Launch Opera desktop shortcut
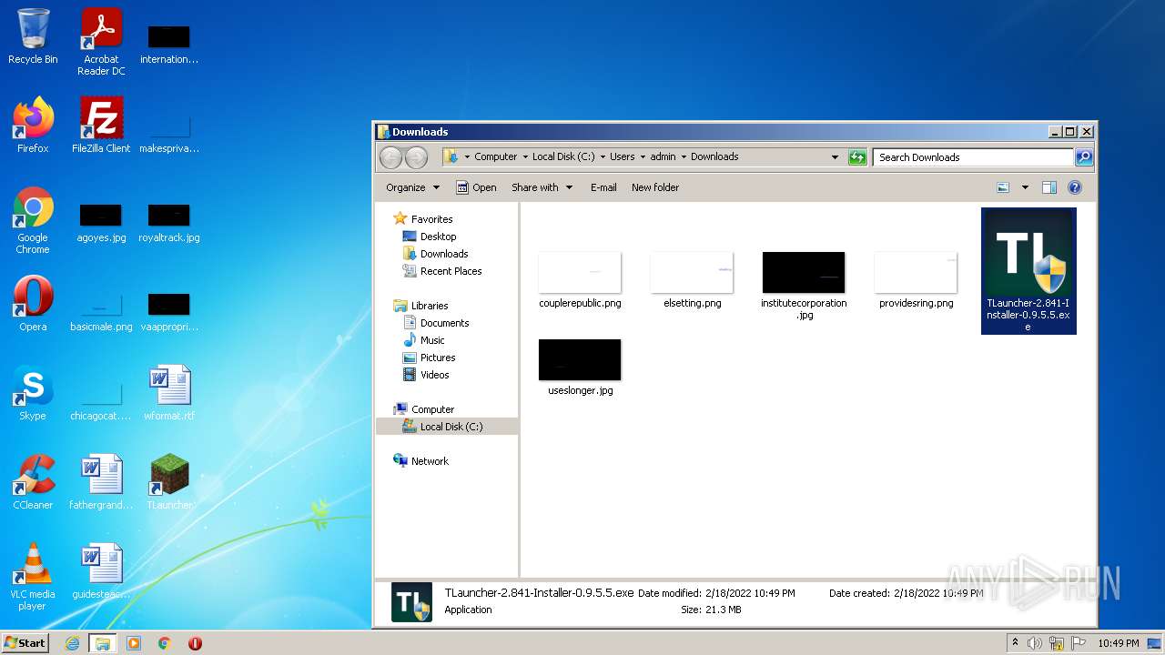This screenshot has height=655, width=1165. point(33,303)
